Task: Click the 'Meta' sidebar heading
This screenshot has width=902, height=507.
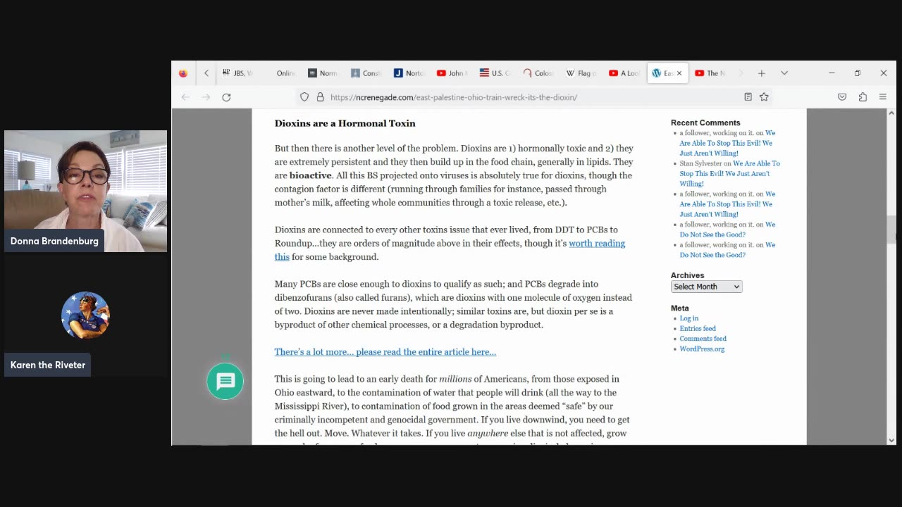Action: point(680,308)
